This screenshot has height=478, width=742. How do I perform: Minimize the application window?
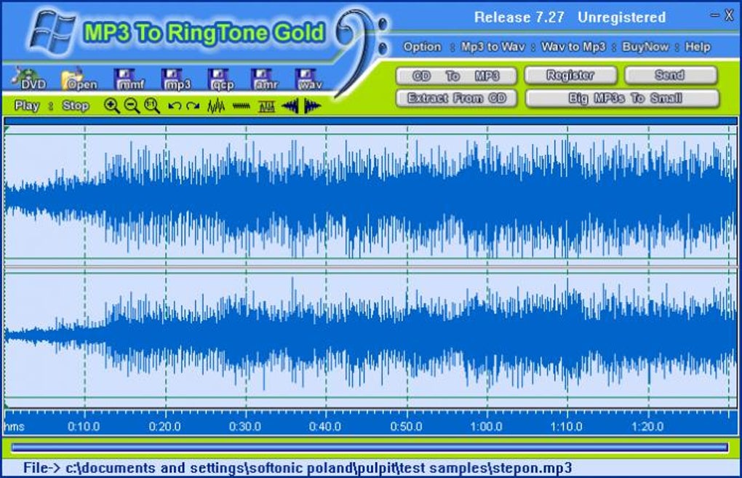pyautogui.click(x=714, y=15)
